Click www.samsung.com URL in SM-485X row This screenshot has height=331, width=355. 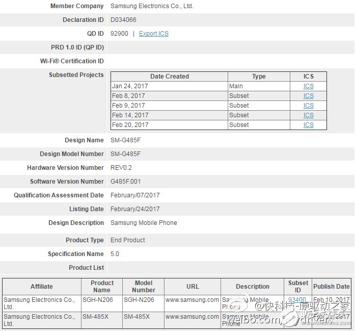tap(192, 317)
